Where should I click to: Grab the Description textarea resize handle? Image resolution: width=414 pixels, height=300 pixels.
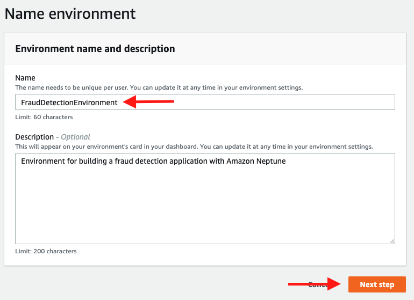point(392,241)
